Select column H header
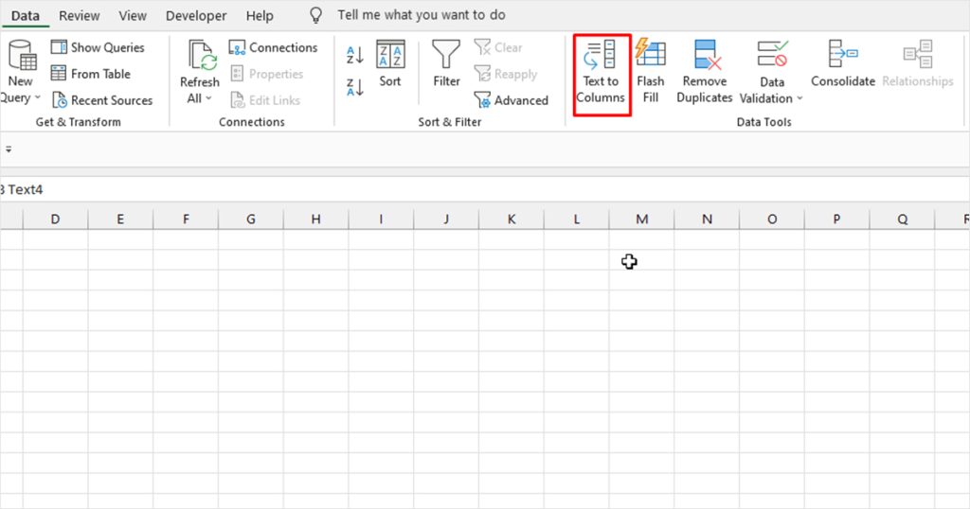 [x=315, y=219]
